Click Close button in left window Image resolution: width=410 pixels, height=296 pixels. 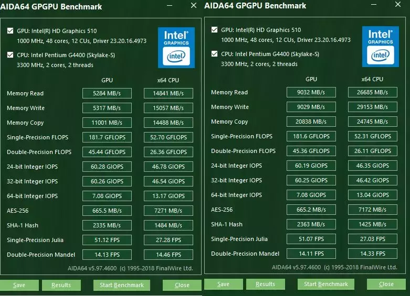[182, 285]
